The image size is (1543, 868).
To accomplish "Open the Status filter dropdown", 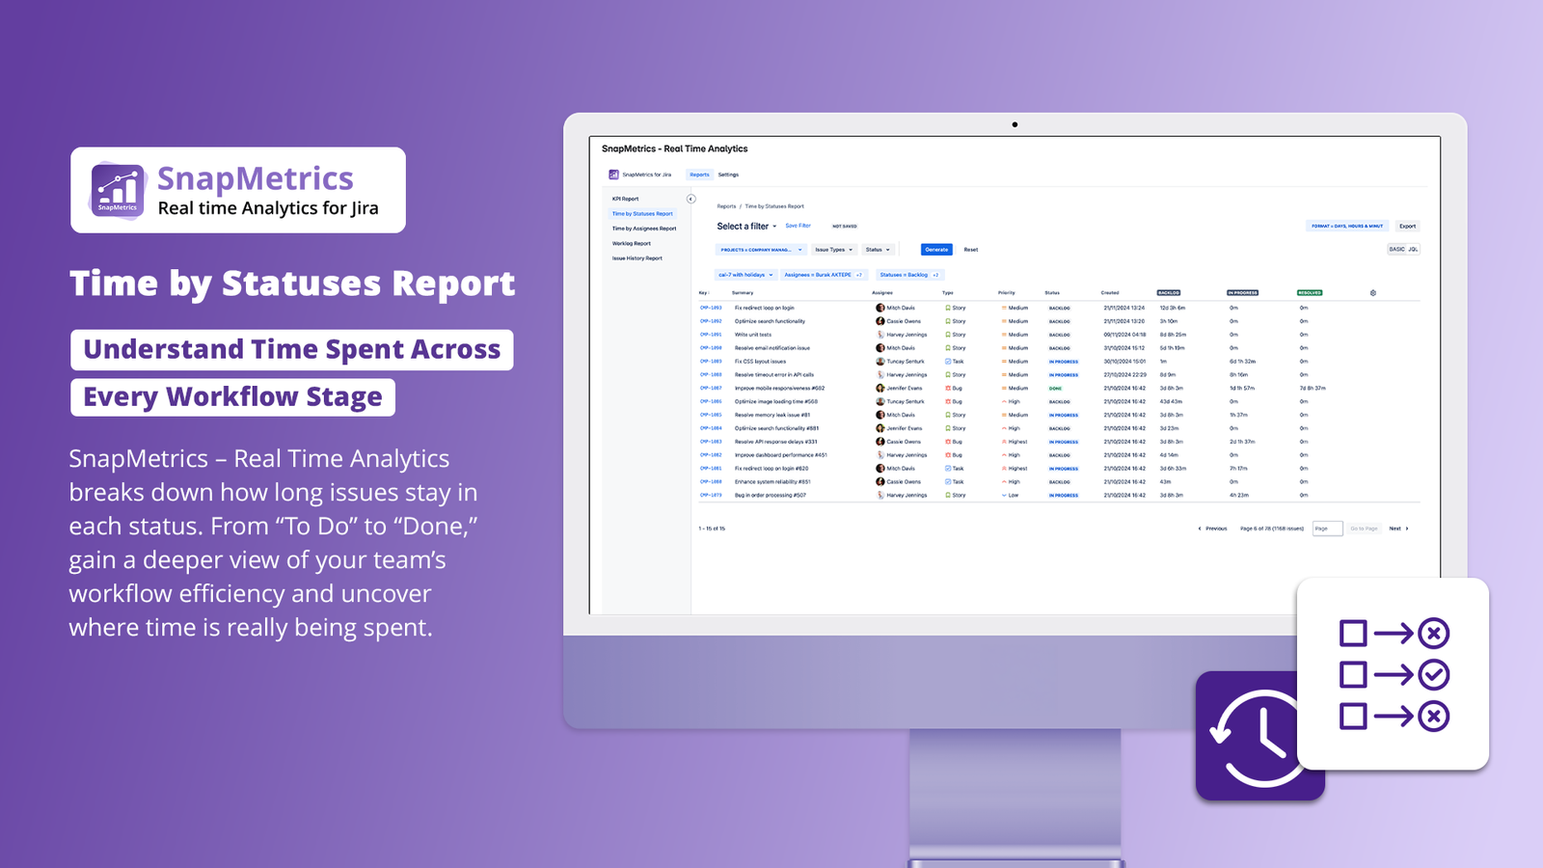I will point(878,250).
